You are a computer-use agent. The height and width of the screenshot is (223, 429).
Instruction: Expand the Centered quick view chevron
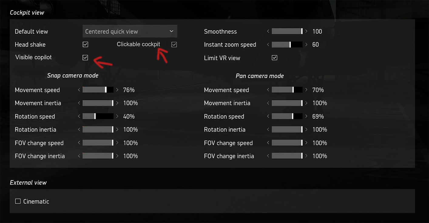(x=171, y=31)
